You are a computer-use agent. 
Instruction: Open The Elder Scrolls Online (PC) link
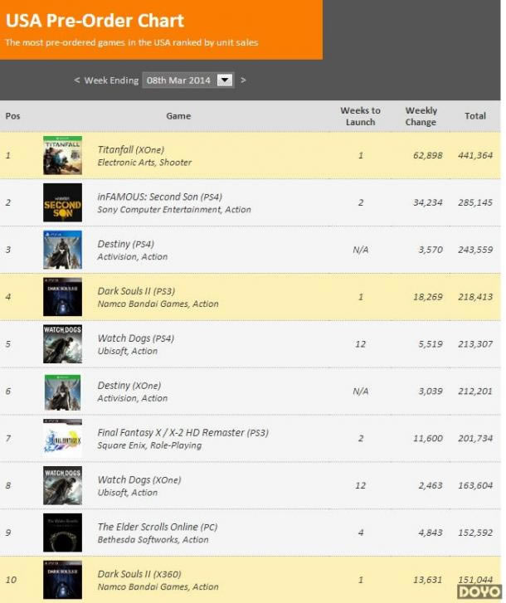point(158,527)
